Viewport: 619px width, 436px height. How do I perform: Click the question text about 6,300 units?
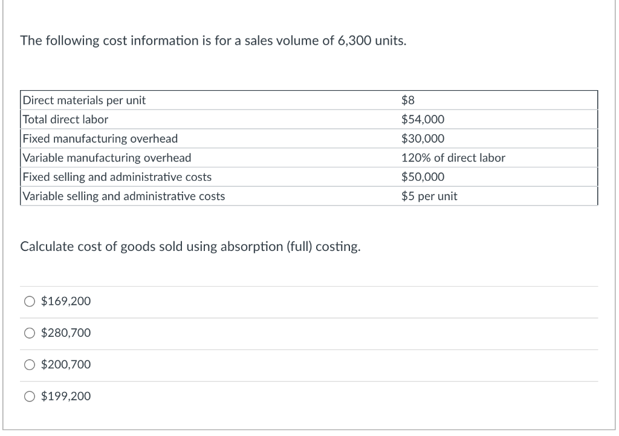pos(213,41)
